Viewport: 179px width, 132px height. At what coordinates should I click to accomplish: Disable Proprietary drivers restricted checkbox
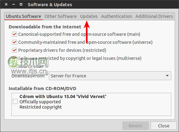15,50
